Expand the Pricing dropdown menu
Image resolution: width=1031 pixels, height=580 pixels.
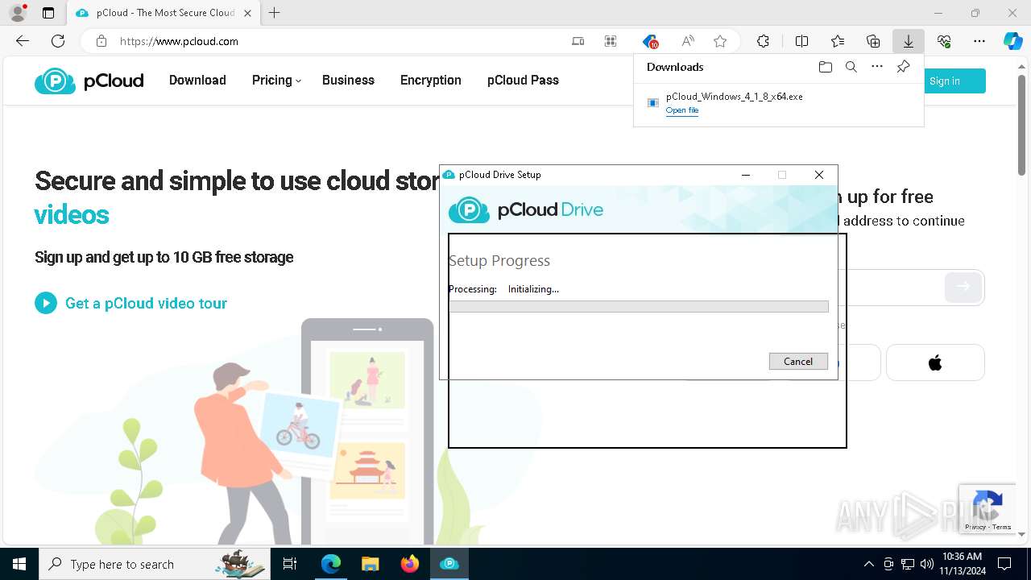pyautogui.click(x=276, y=80)
